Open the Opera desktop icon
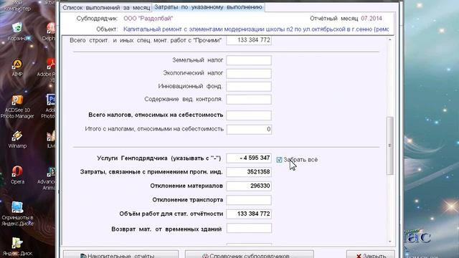Screen dimensions: 459x258 click(17, 175)
